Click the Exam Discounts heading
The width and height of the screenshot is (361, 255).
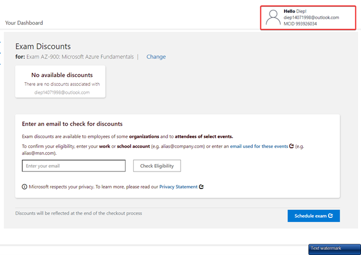click(43, 46)
